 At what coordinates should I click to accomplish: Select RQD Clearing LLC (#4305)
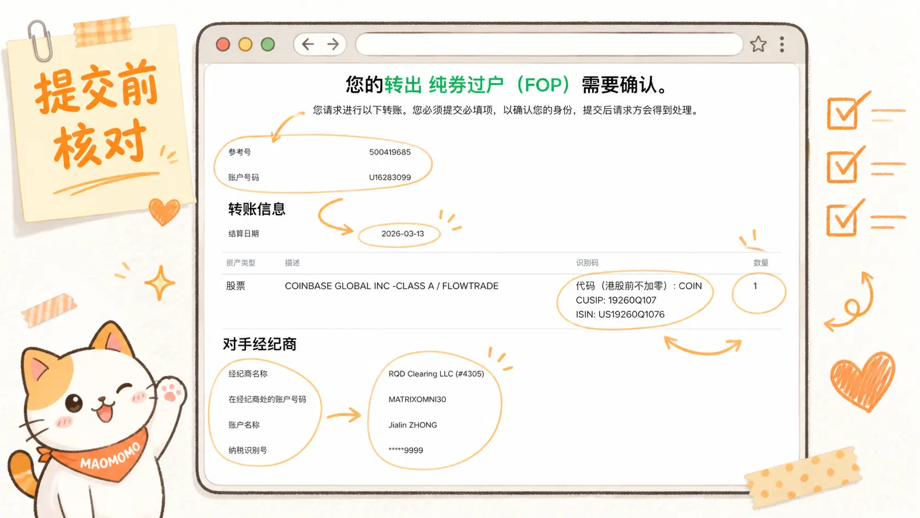click(436, 374)
